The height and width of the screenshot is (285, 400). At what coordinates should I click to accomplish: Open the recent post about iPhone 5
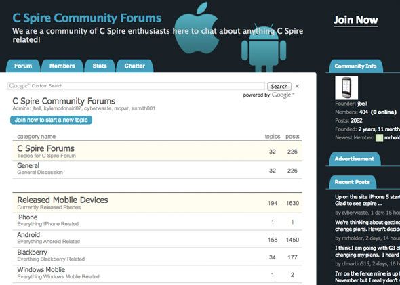click(367, 200)
